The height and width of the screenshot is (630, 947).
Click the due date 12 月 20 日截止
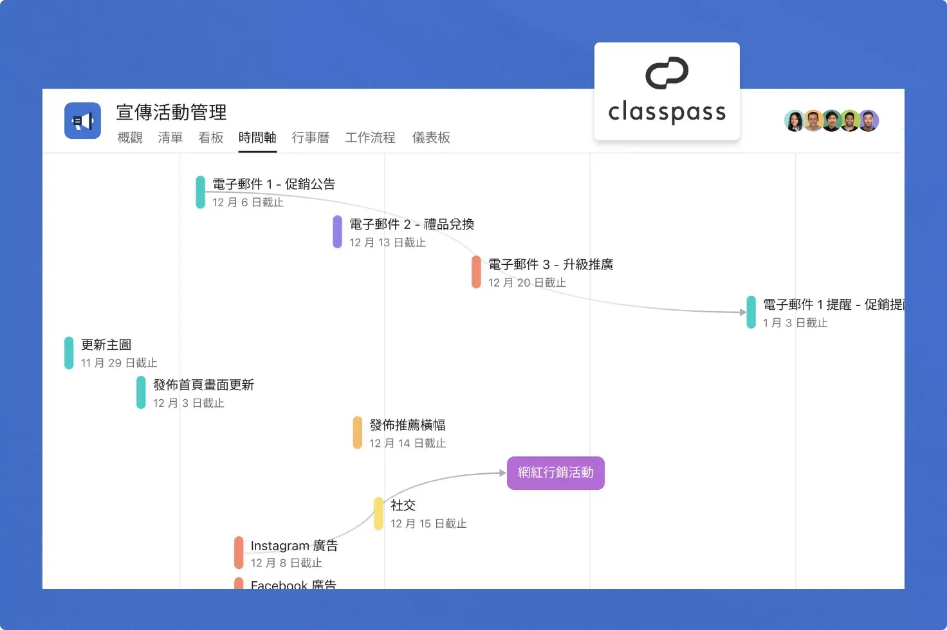pyautogui.click(x=527, y=283)
